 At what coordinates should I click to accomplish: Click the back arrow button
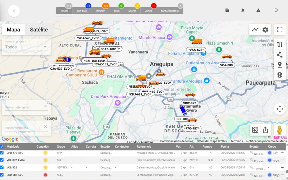pyautogui.click(x=14, y=11)
